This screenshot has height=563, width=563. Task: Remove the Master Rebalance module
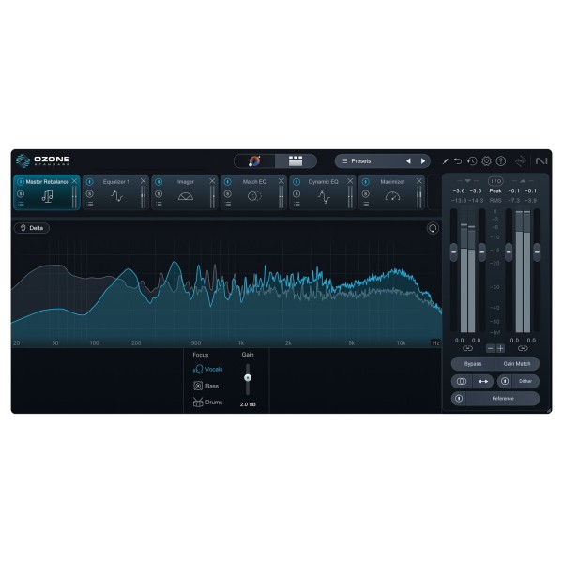(74, 181)
